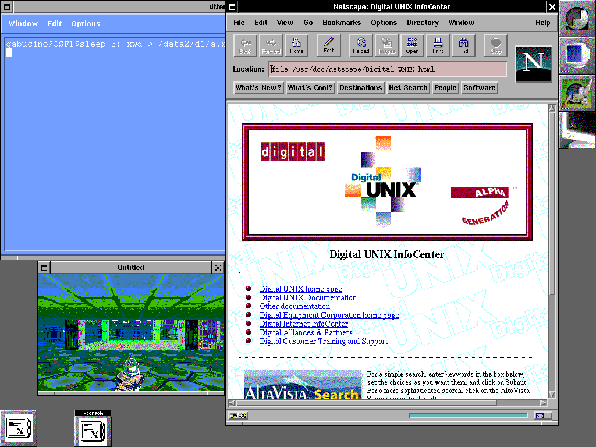
Task: Print the page using the Print icon
Action: [x=438, y=45]
